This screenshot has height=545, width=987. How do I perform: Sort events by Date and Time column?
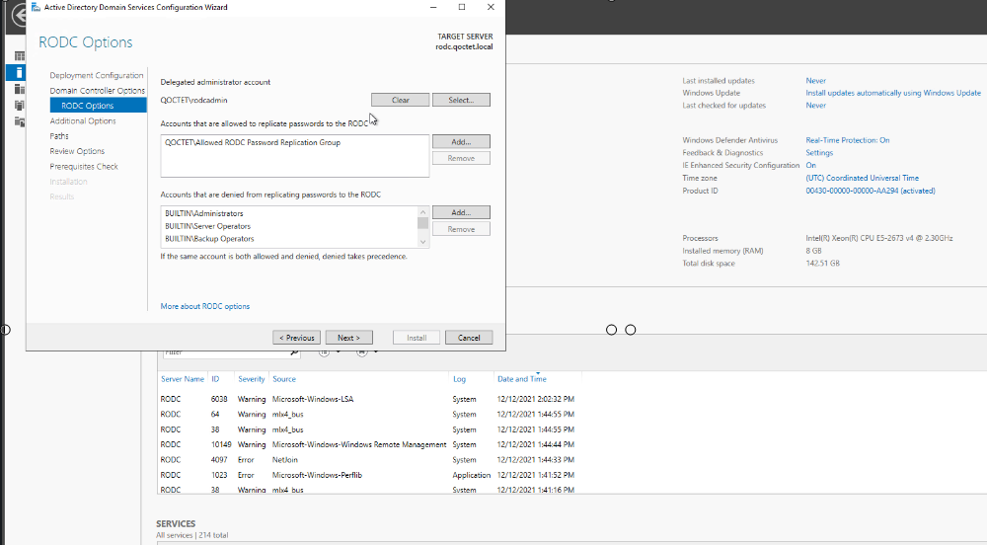522,379
